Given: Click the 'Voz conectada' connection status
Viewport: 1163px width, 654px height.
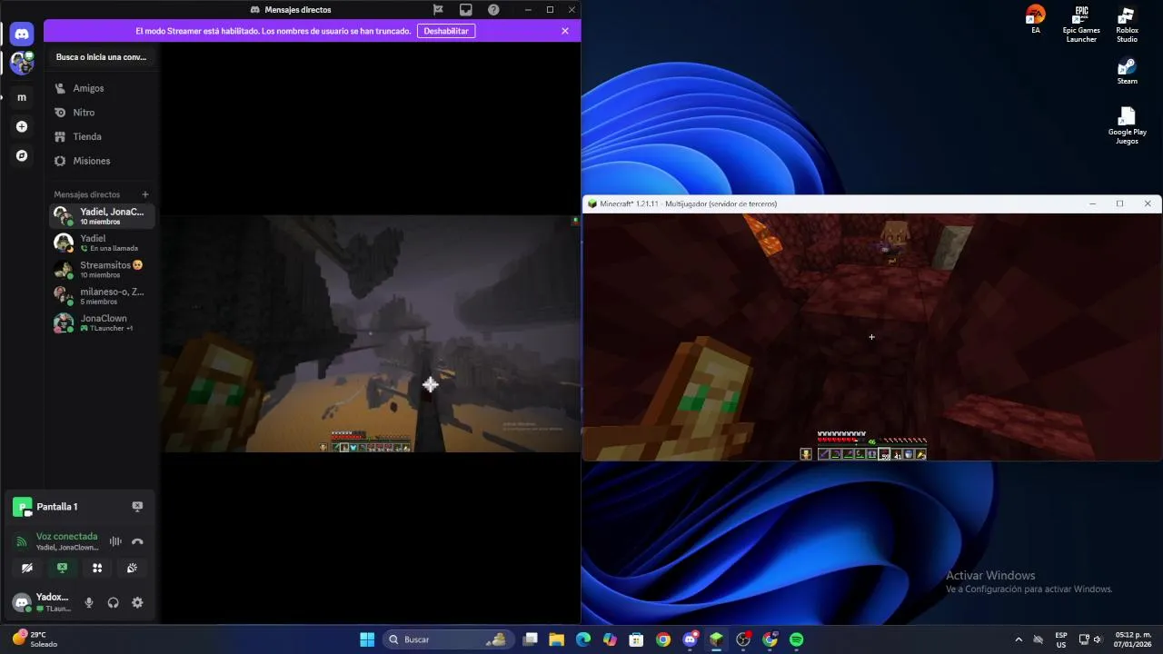Looking at the screenshot, I should coord(66,537).
